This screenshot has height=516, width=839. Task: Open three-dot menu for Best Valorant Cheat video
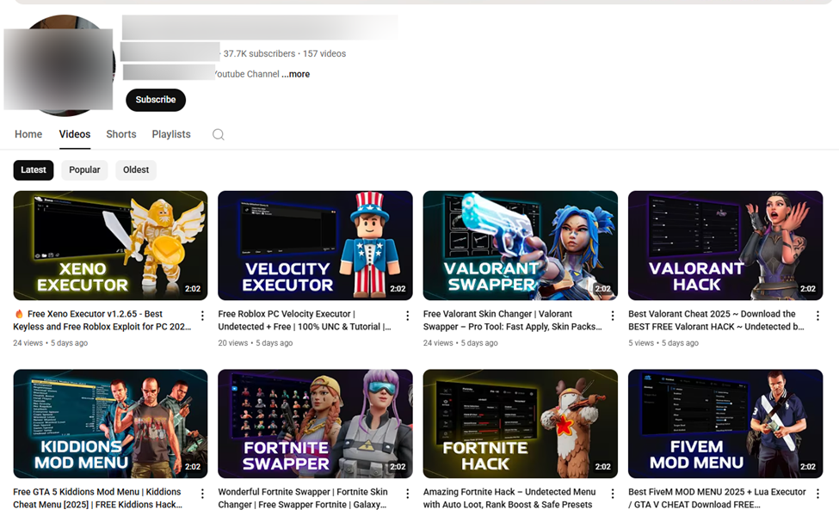pyautogui.click(x=817, y=316)
